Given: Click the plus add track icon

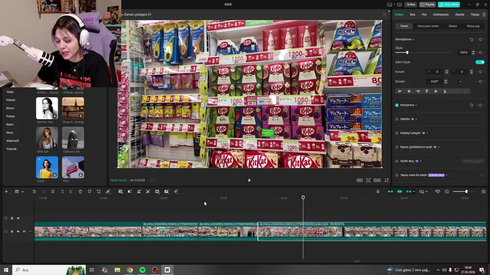Looking at the screenshot, I should 6,191.
